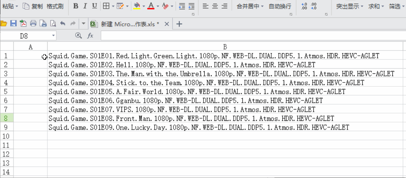This screenshot has width=406, height=178.
Task: Click the page and printer icon
Action: point(43,24)
